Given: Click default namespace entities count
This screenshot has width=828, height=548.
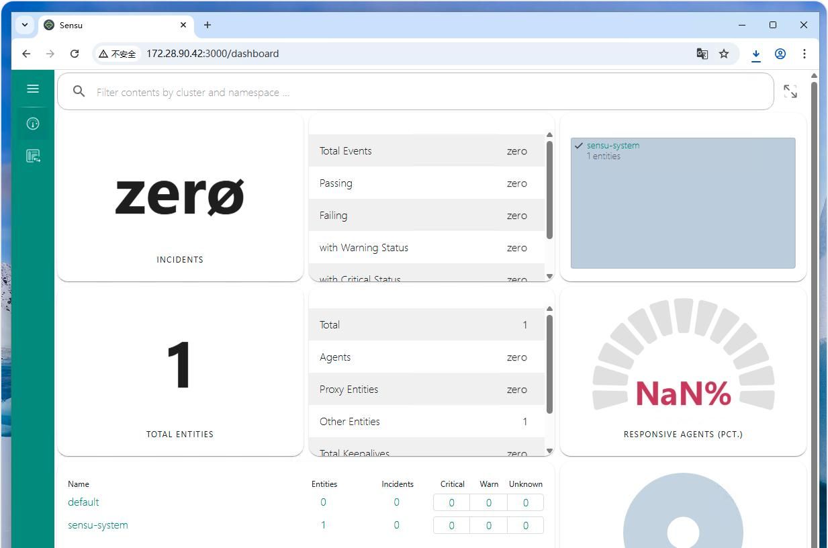Looking at the screenshot, I should [x=323, y=502].
